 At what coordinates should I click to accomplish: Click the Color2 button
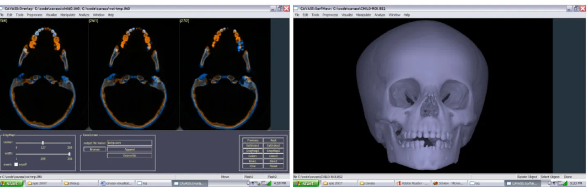273,156
